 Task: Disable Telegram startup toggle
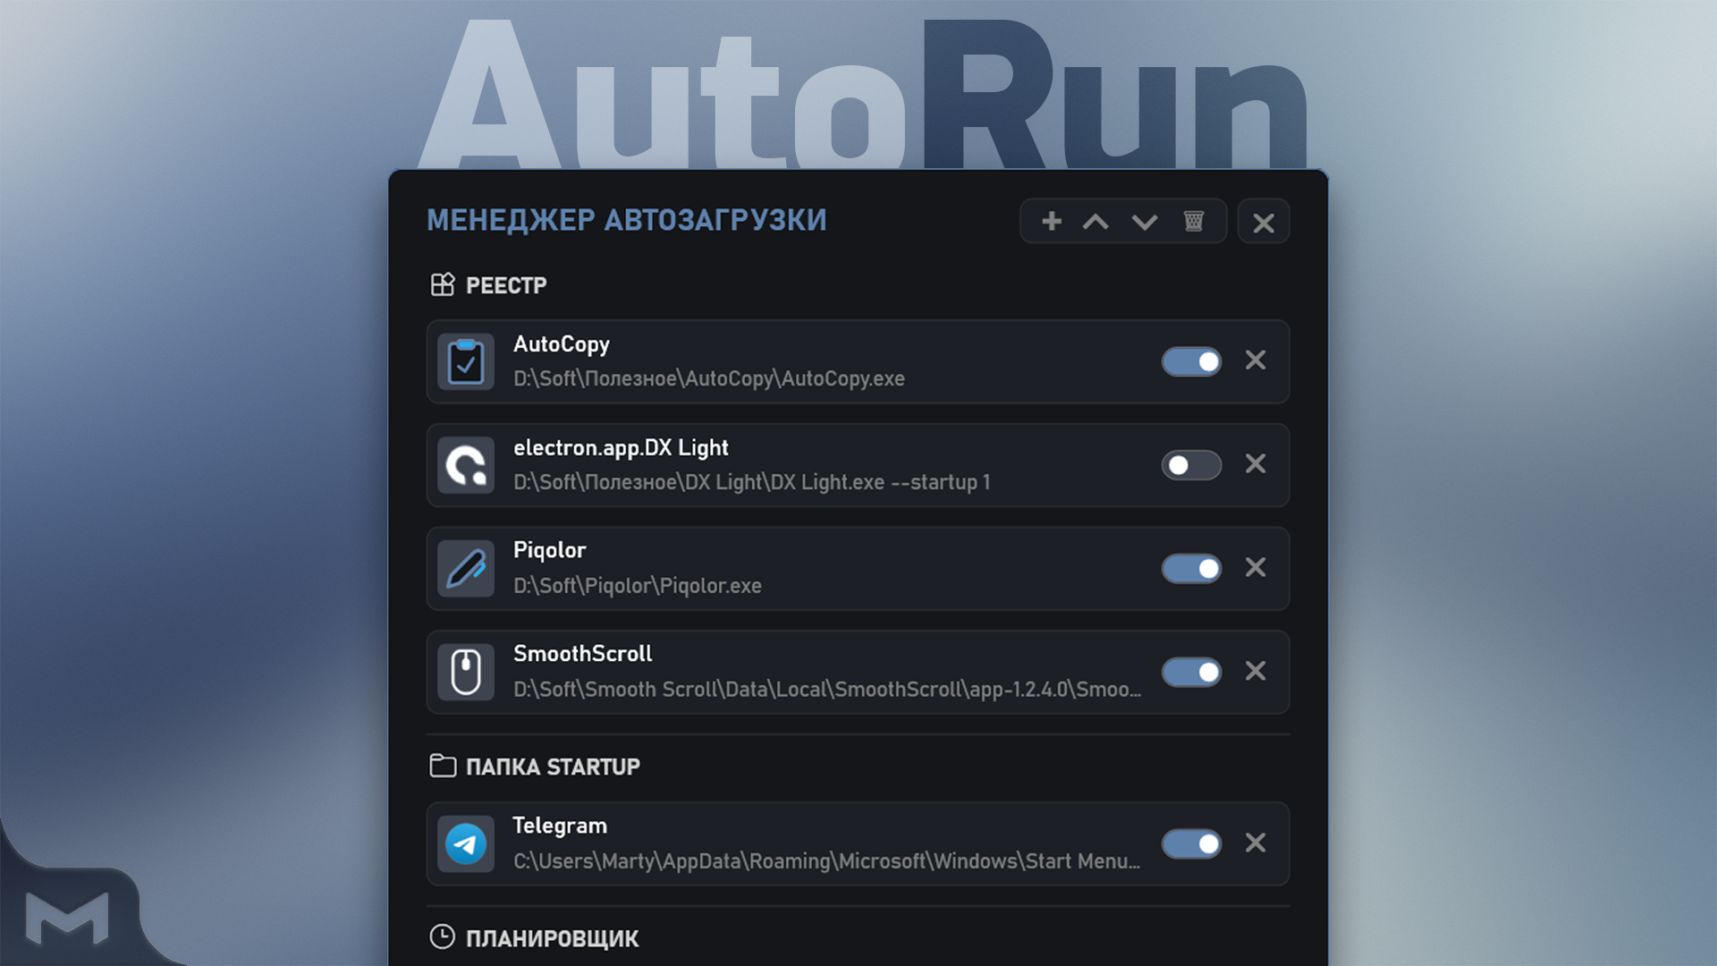1191,843
